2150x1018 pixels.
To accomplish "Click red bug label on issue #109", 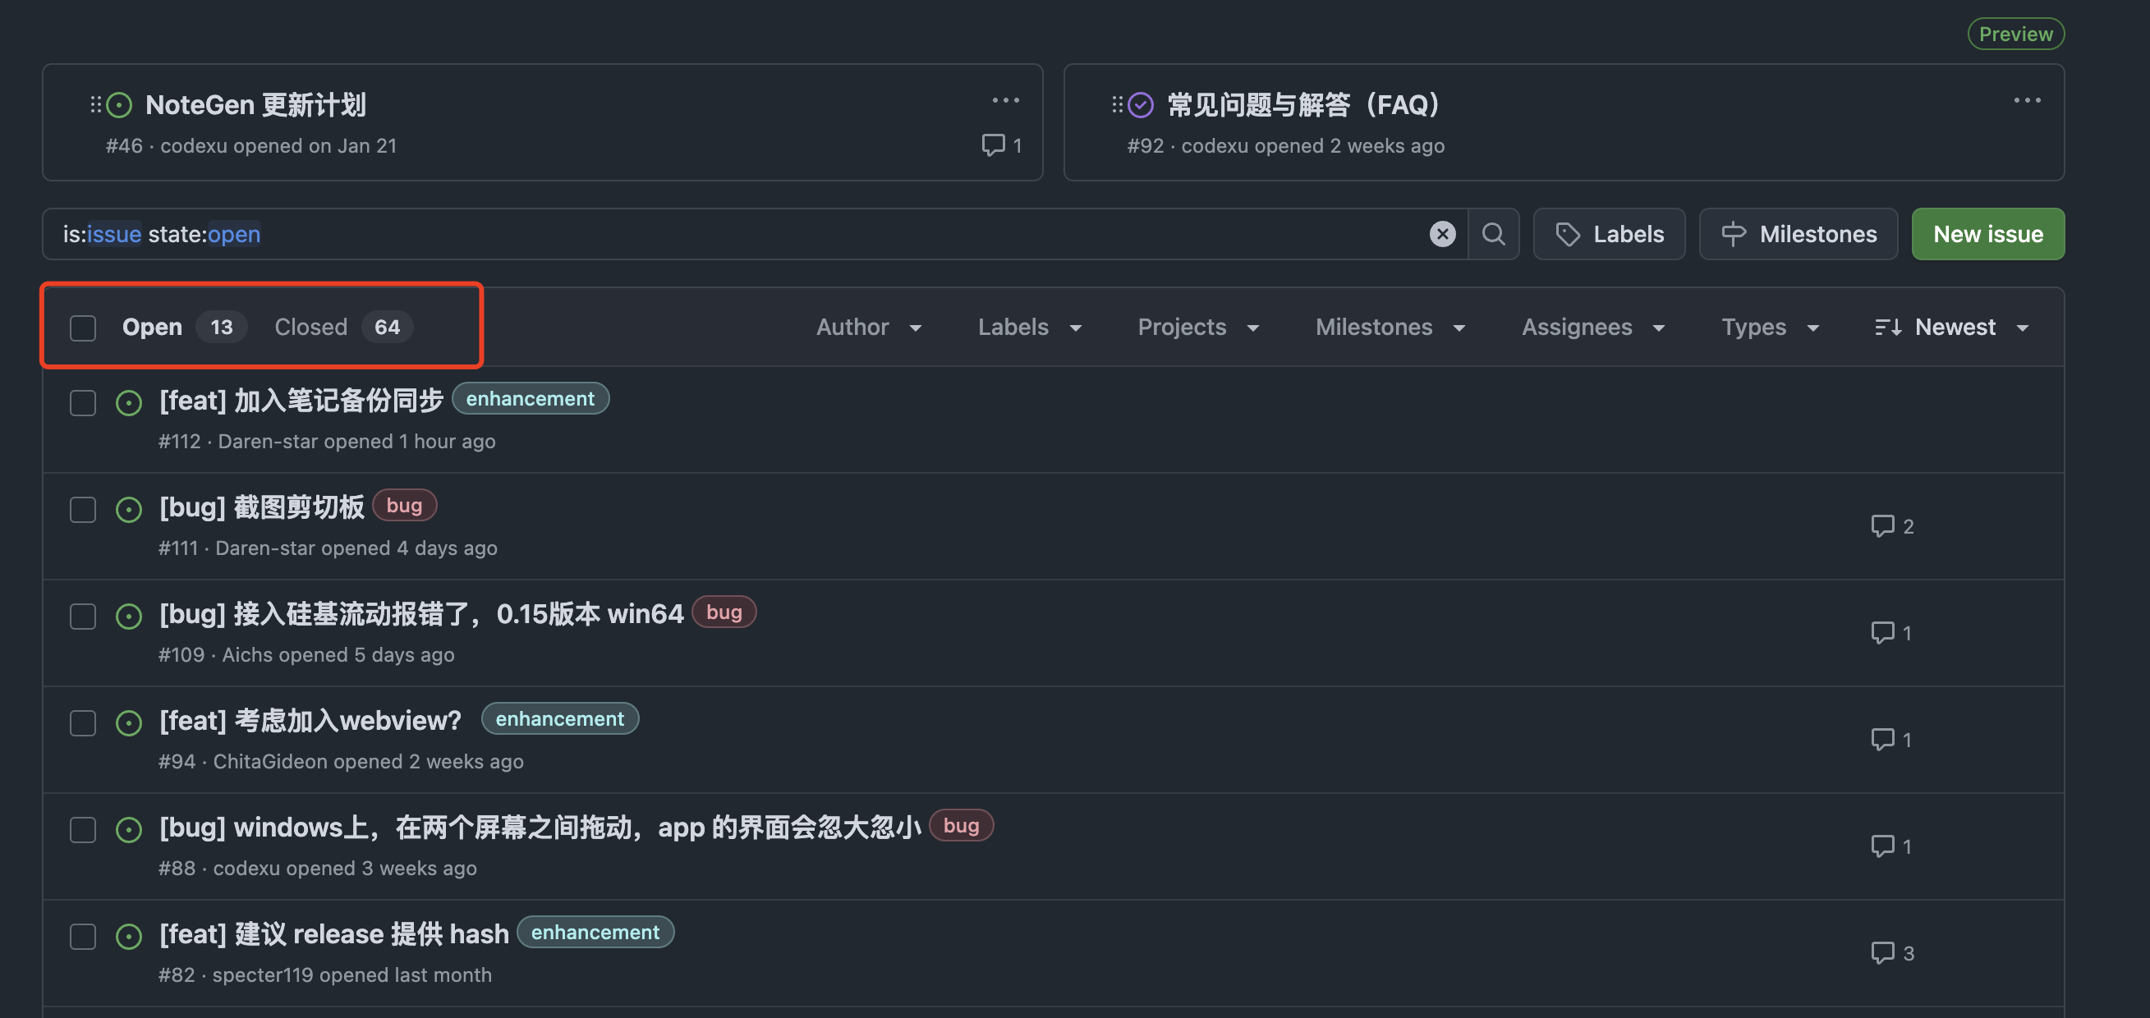I will pyautogui.click(x=724, y=612).
